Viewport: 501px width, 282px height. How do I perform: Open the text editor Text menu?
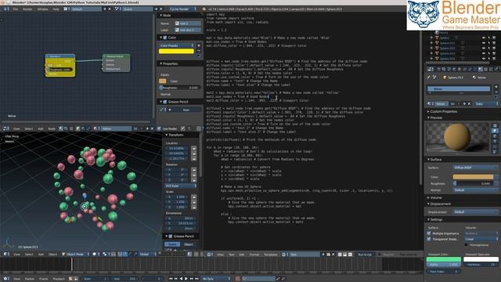pos(232,255)
